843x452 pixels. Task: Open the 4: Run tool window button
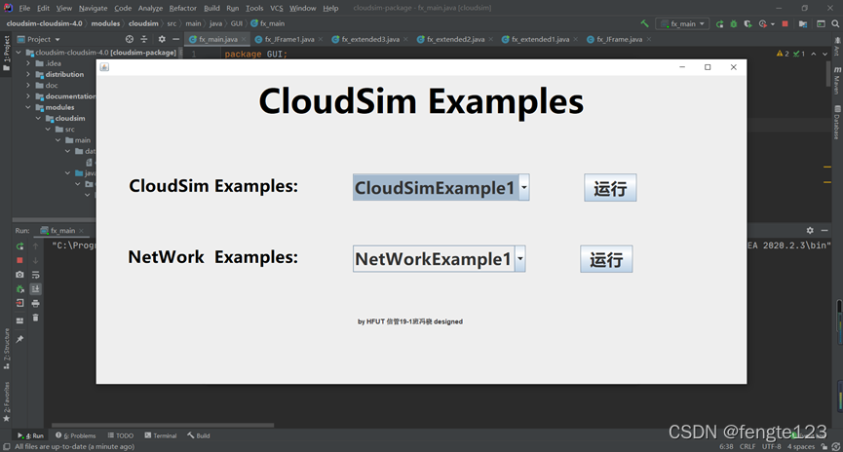[x=30, y=435]
